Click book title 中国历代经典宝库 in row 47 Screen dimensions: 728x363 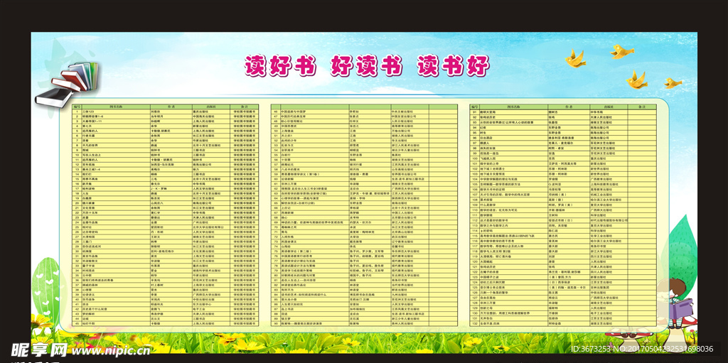(294, 116)
